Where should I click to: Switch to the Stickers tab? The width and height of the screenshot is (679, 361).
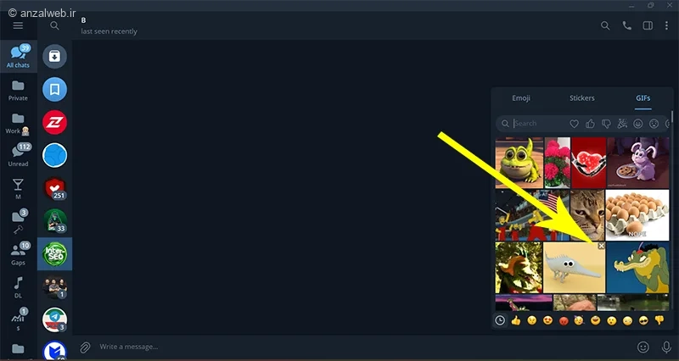point(581,98)
